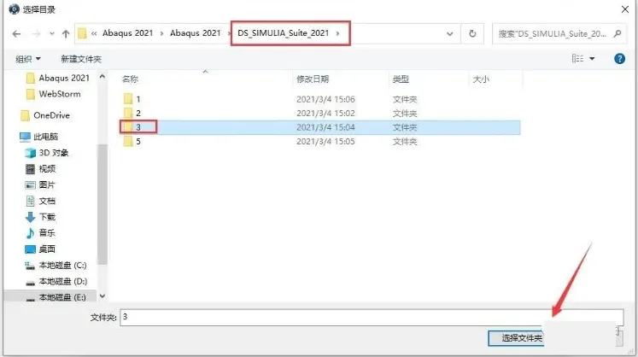Sort by 大小 column header
638x357 pixels.
pos(481,79)
